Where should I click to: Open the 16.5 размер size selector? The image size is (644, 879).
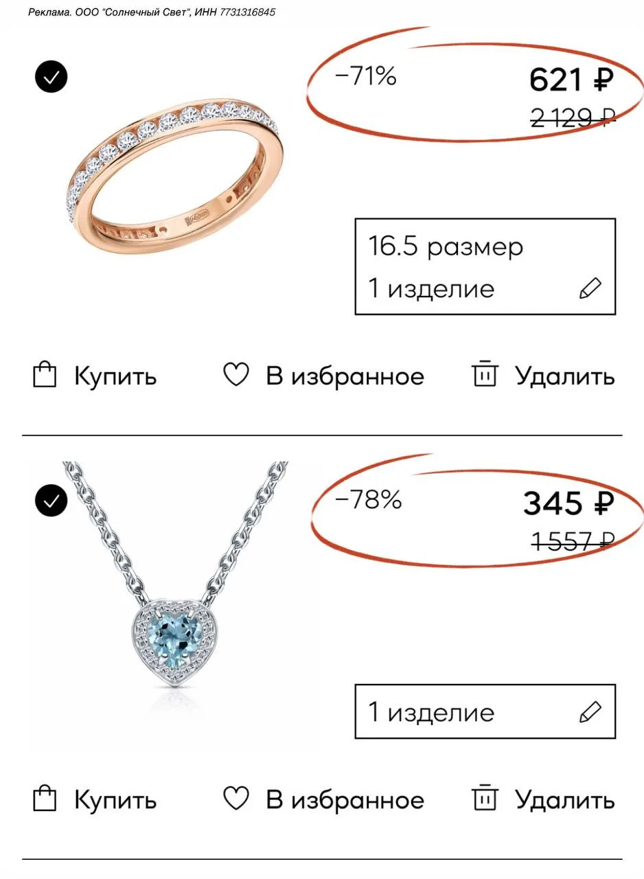point(485,266)
